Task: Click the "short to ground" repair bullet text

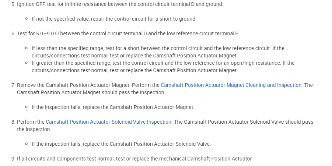Action: click(114, 19)
